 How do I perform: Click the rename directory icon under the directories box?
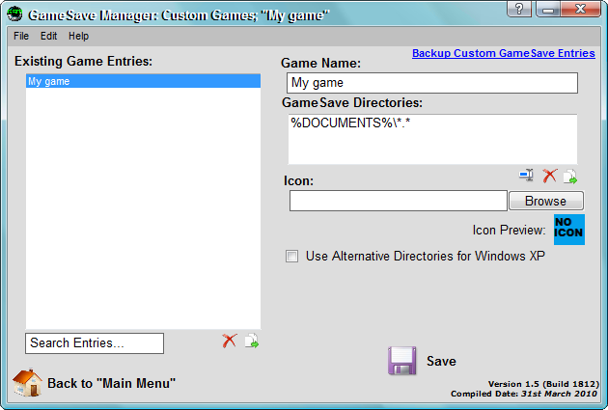(527, 176)
